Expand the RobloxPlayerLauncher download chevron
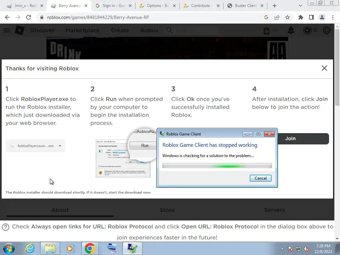This screenshot has width=340, height=255. [x=60, y=146]
